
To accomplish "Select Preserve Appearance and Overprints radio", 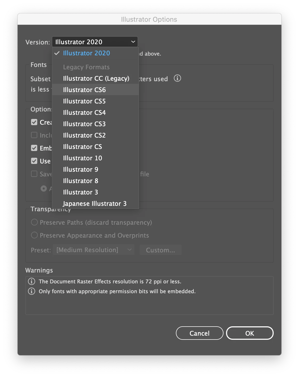I will pyautogui.click(x=34, y=235).
